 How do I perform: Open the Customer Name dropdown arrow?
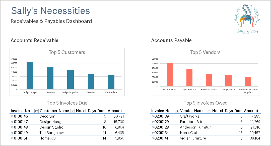pos(73,111)
